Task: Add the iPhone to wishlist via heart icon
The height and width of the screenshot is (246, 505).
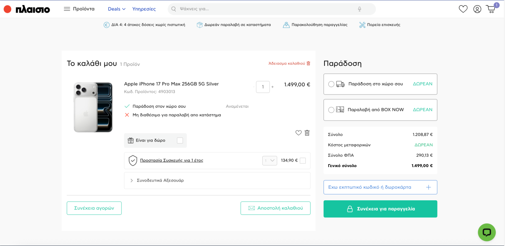Action: pyautogui.click(x=298, y=133)
